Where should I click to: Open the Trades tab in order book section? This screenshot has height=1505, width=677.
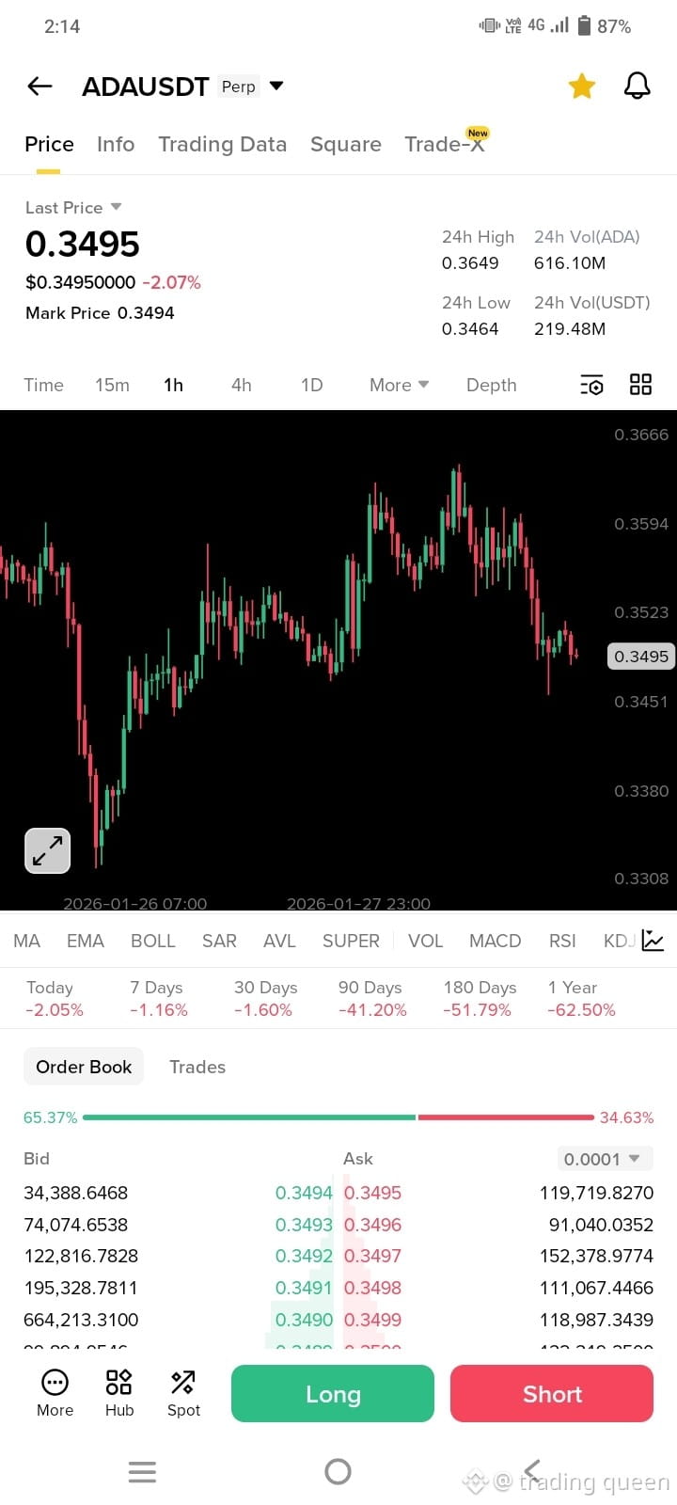coord(197,1067)
